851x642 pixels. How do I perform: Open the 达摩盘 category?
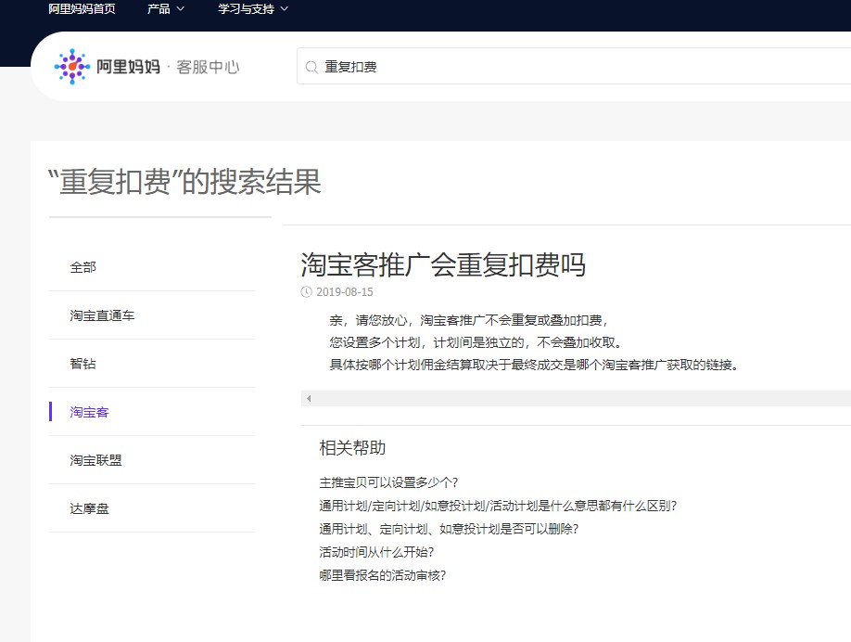pyautogui.click(x=90, y=508)
